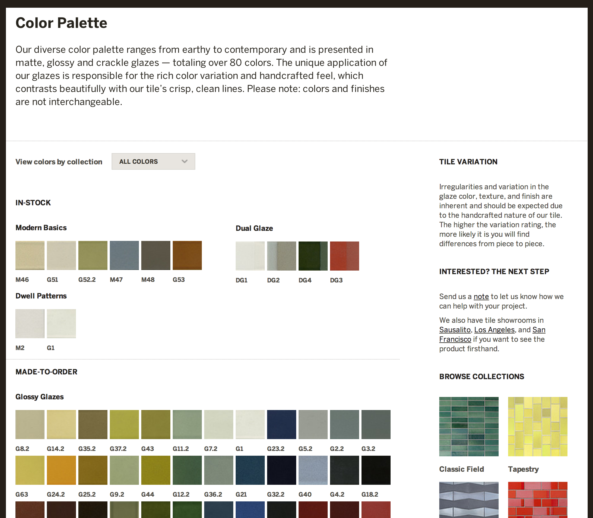Screen dimensions: 593x518
Task: Select the G40 light blue swatch
Action: tap(313, 470)
